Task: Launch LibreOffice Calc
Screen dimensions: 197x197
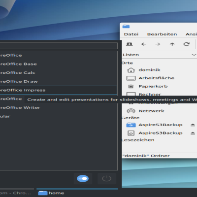Action: [59, 73]
